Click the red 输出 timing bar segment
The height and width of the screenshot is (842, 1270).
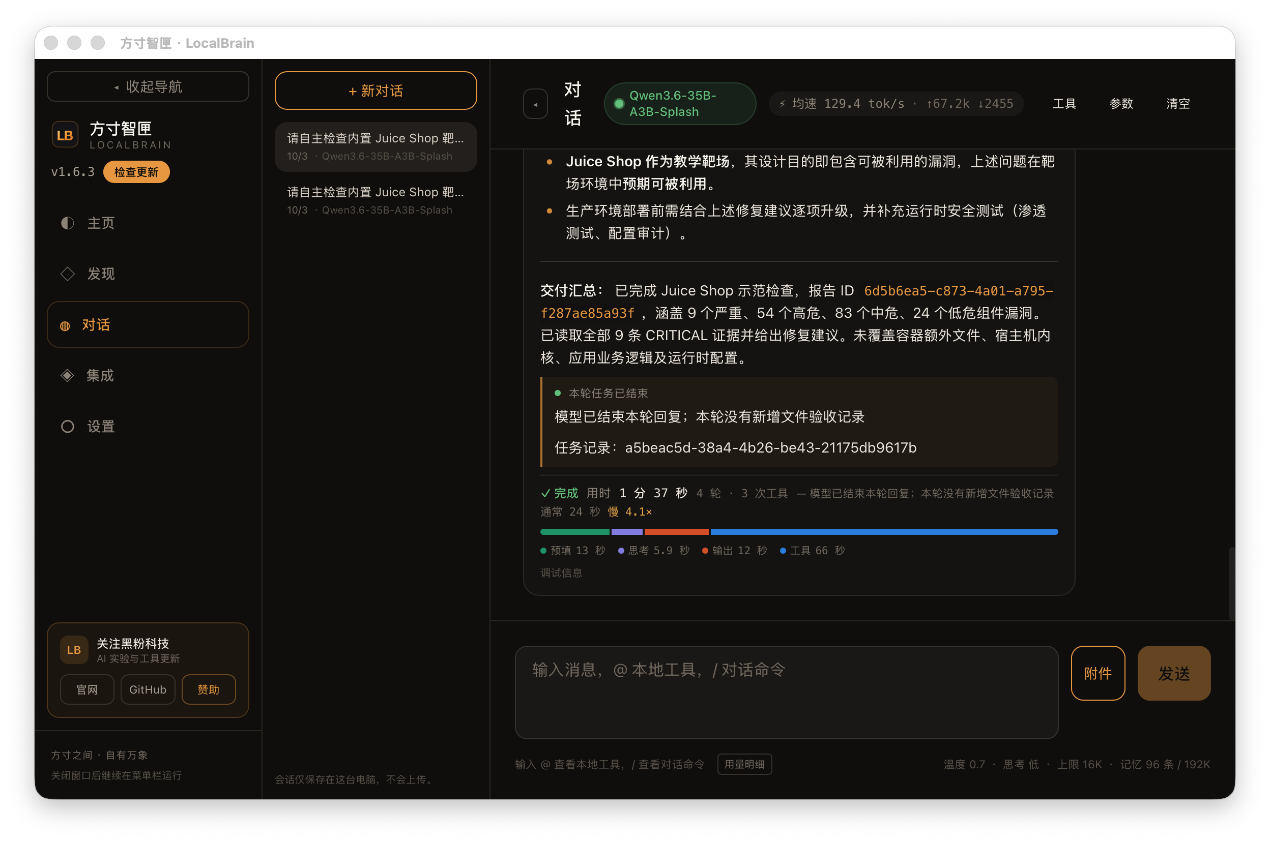676,532
